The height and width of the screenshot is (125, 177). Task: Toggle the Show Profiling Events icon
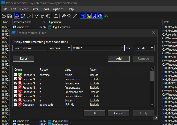pyautogui.click(x=106, y=16)
